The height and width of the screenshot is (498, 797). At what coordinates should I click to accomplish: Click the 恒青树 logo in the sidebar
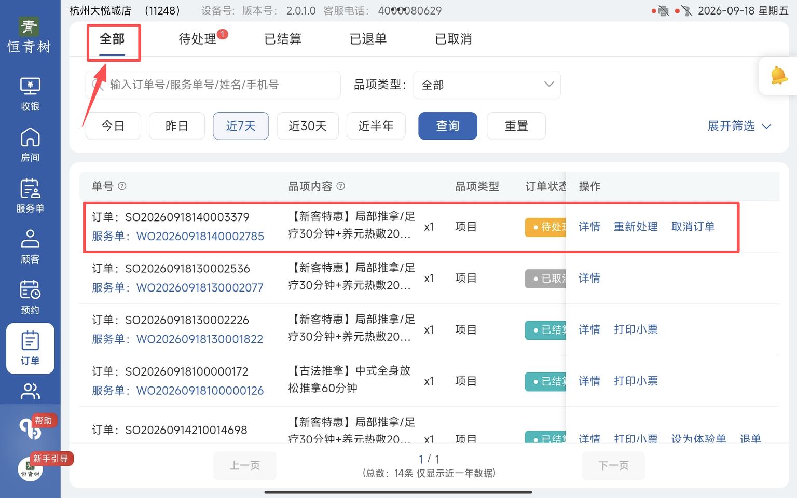(30, 35)
